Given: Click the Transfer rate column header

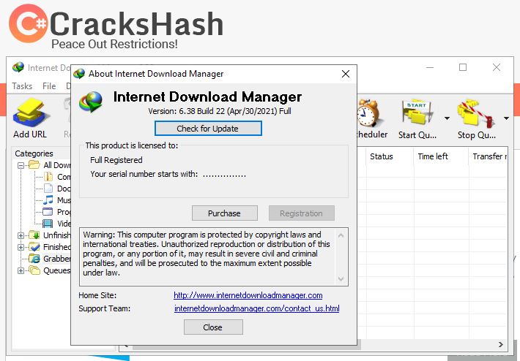Looking at the screenshot, I should (x=489, y=156).
